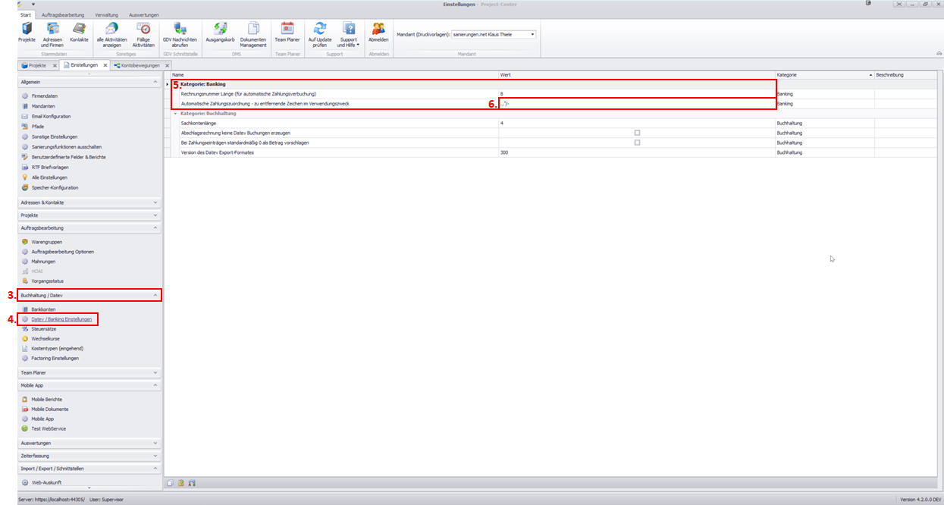Open the Bankkonten settings link
Viewport: 944px width, 505px height.
43,309
